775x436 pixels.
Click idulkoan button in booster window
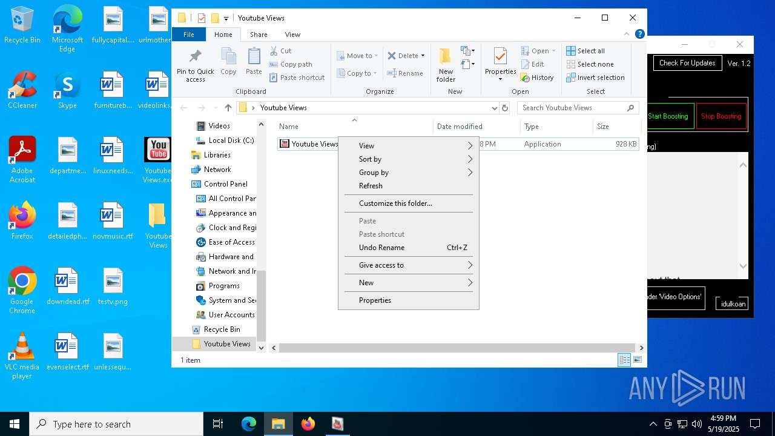coord(733,304)
